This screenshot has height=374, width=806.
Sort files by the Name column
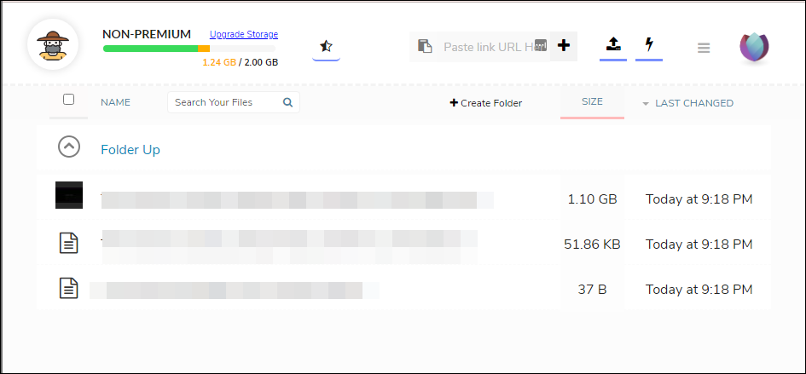tap(115, 103)
